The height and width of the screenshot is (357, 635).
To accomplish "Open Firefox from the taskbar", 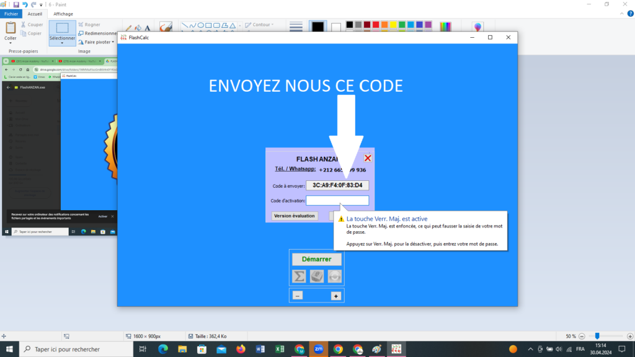I will click(241, 349).
